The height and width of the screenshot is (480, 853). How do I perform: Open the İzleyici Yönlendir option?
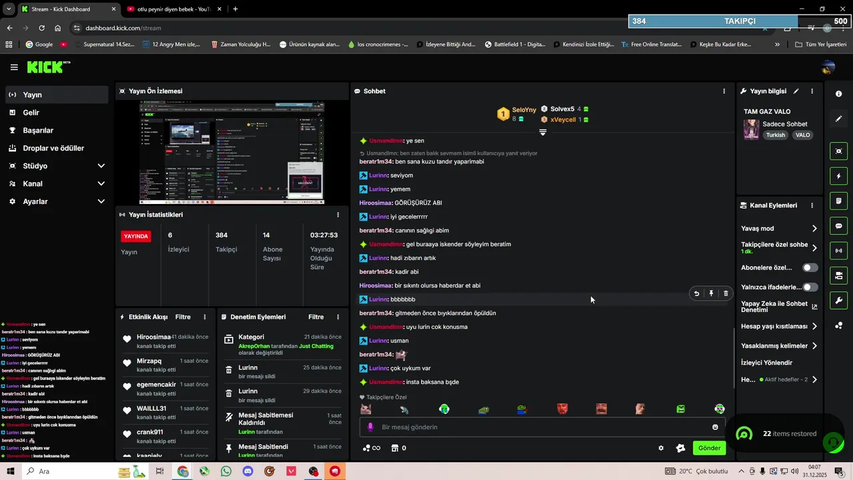pyautogui.click(x=767, y=363)
